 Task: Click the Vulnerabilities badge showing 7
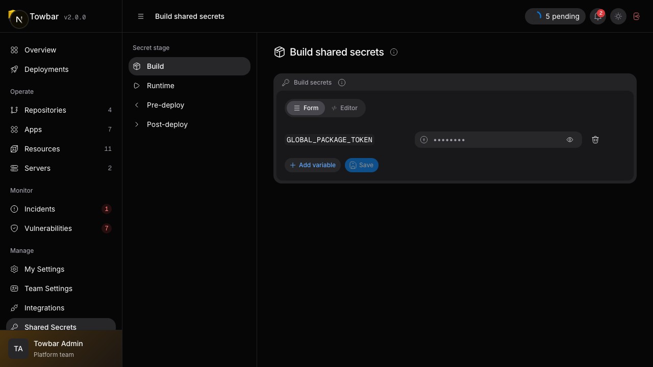click(107, 228)
